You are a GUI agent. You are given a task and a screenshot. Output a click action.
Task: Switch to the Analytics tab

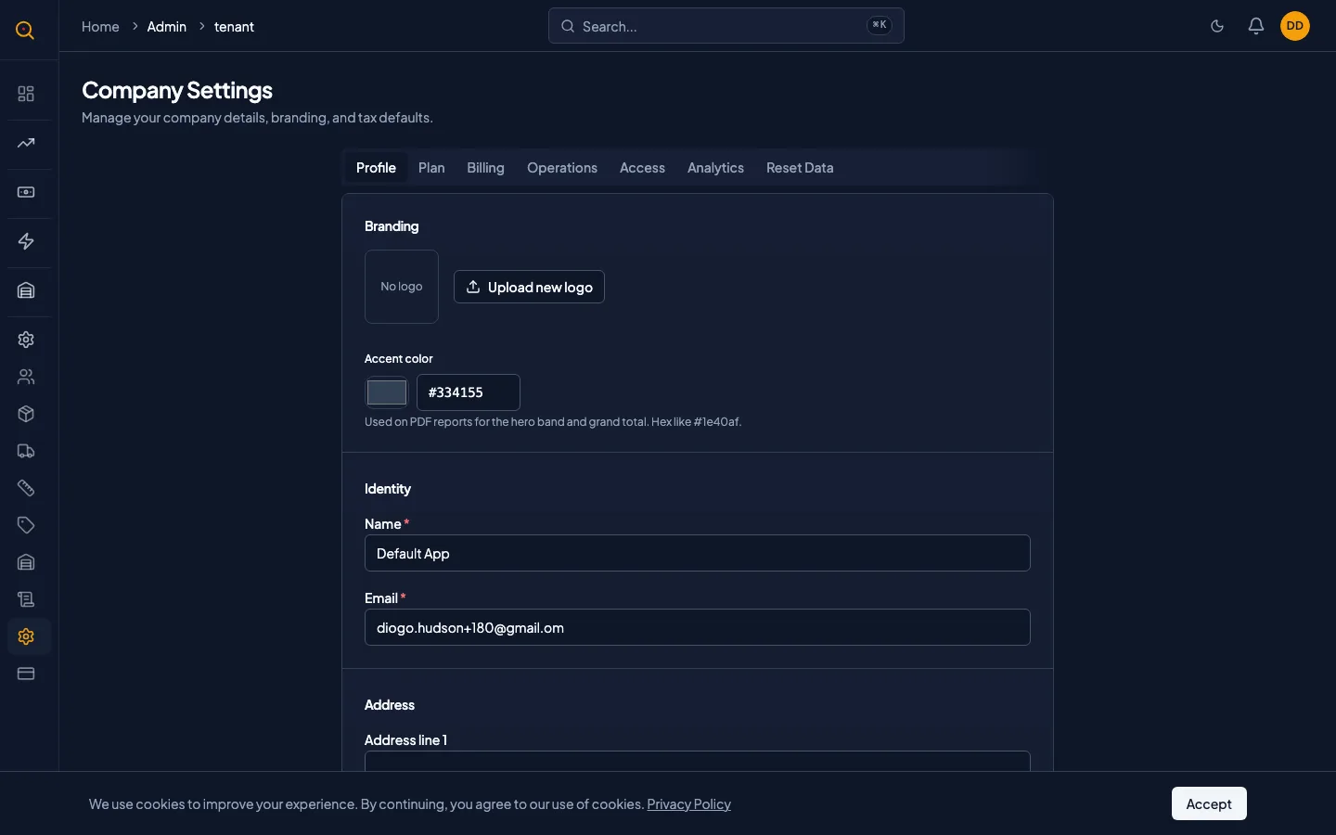click(715, 168)
